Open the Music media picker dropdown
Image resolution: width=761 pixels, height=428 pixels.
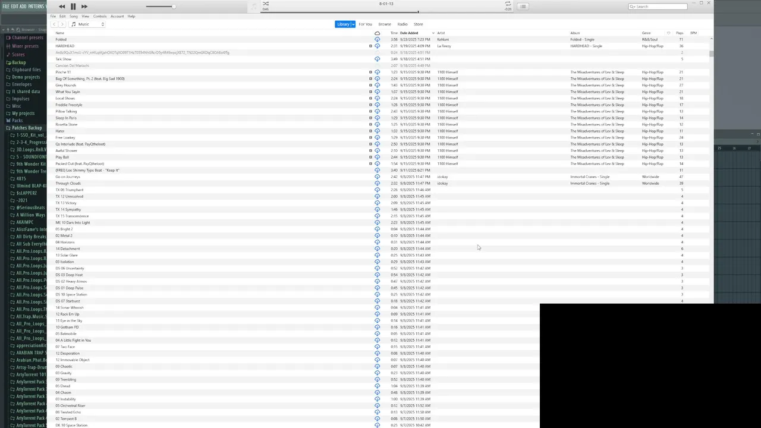coord(87,24)
